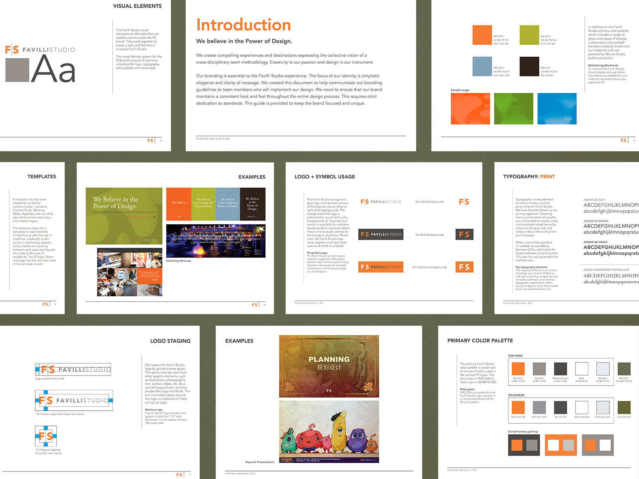Pick the For Print grey PMS 403 swatch

point(539,369)
